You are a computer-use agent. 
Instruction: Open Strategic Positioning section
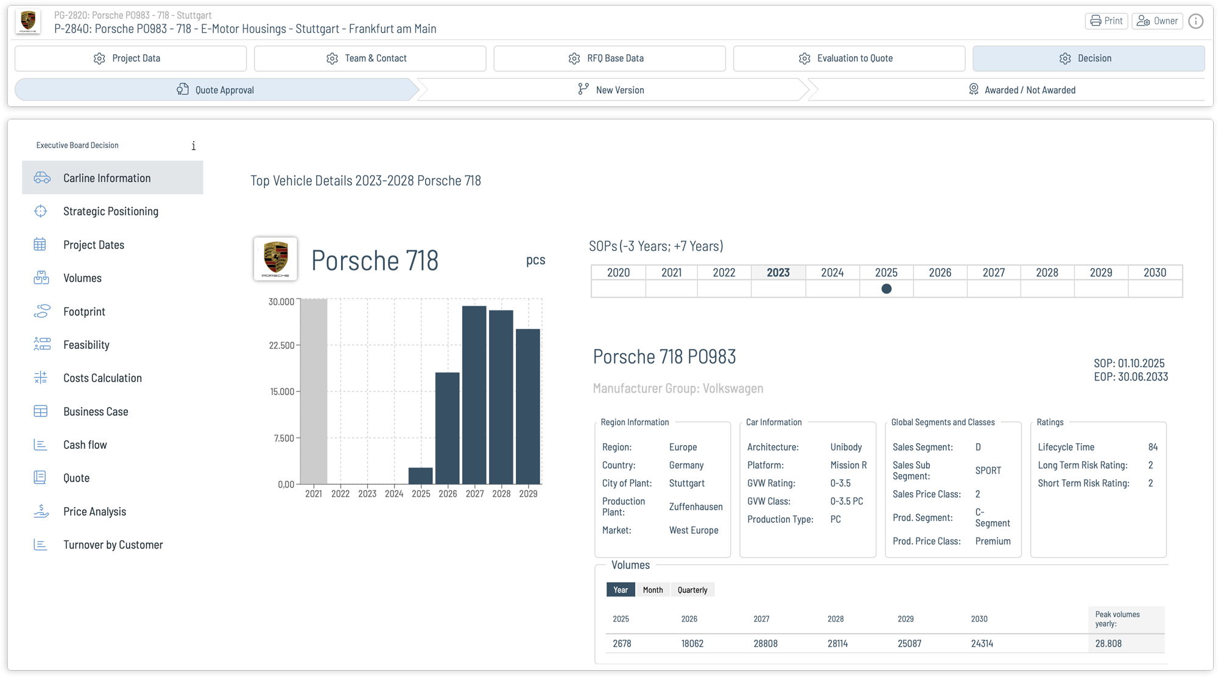[x=113, y=211]
